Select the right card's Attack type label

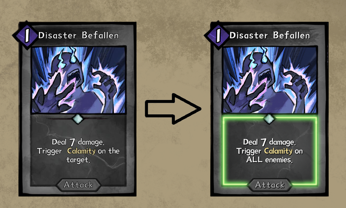point(270,185)
